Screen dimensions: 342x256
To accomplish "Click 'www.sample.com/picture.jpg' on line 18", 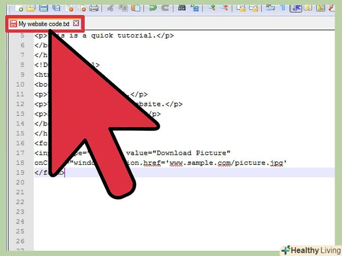I will point(226,163).
